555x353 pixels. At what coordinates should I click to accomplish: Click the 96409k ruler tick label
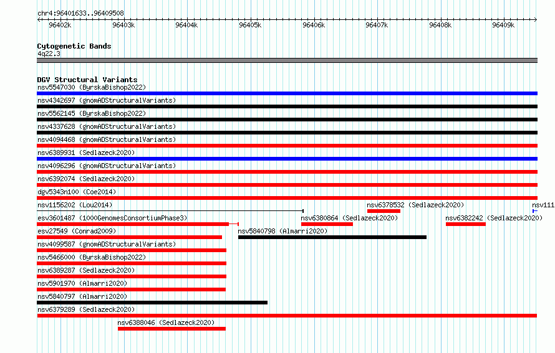pos(503,25)
